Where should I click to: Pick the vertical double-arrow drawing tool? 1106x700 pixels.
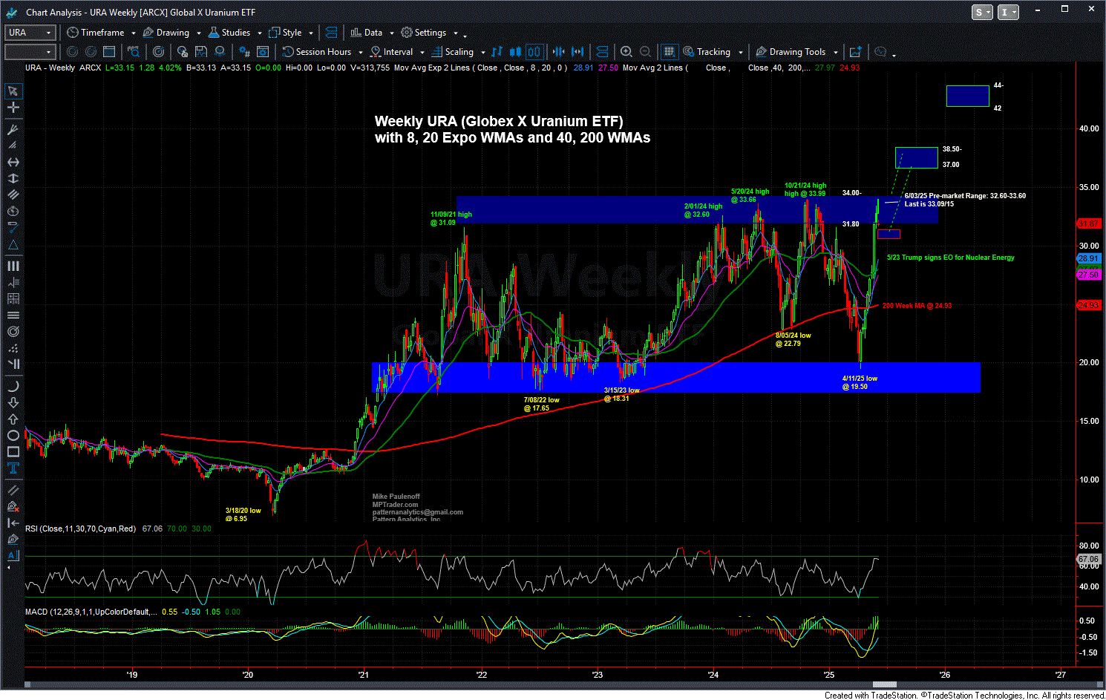[x=13, y=178]
